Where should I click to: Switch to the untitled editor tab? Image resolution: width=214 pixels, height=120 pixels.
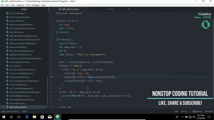(x=111, y=9)
